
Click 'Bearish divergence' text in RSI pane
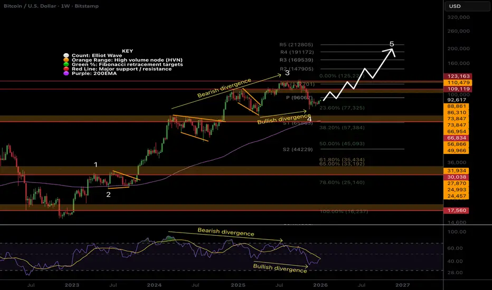point(226,232)
